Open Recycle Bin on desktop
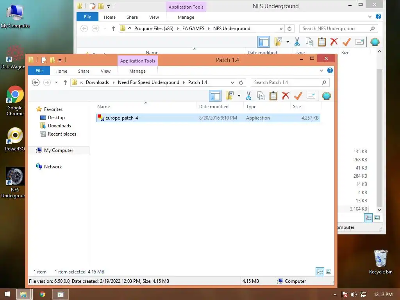Image resolution: width=400 pixels, height=300 pixels. [380, 262]
